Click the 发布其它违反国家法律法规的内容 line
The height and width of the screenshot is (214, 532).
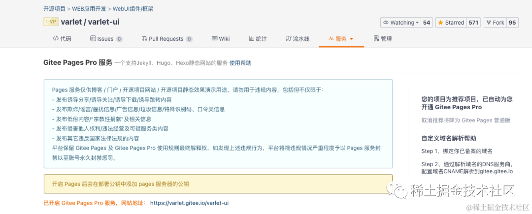coord(96,139)
